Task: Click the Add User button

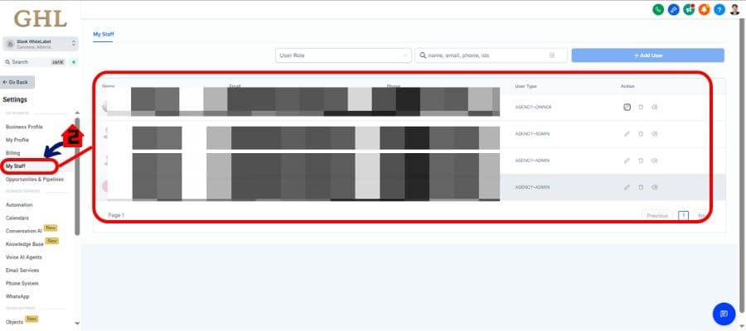Action: click(x=647, y=55)
